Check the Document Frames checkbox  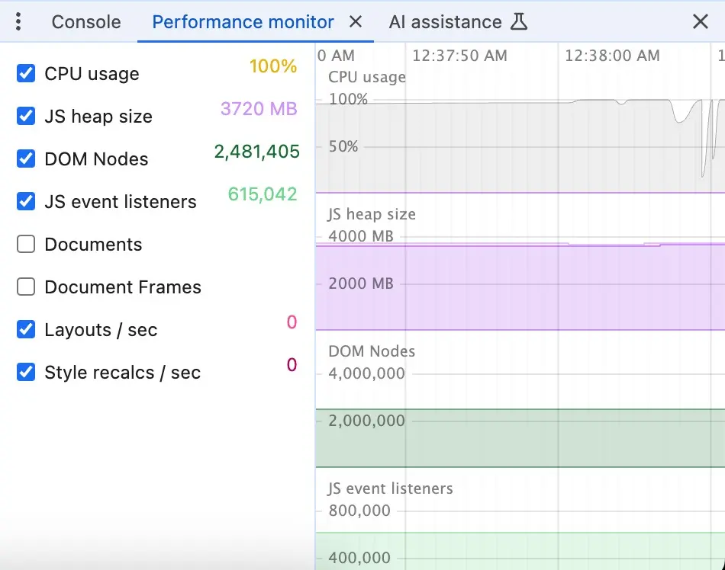tap(26, 287)
